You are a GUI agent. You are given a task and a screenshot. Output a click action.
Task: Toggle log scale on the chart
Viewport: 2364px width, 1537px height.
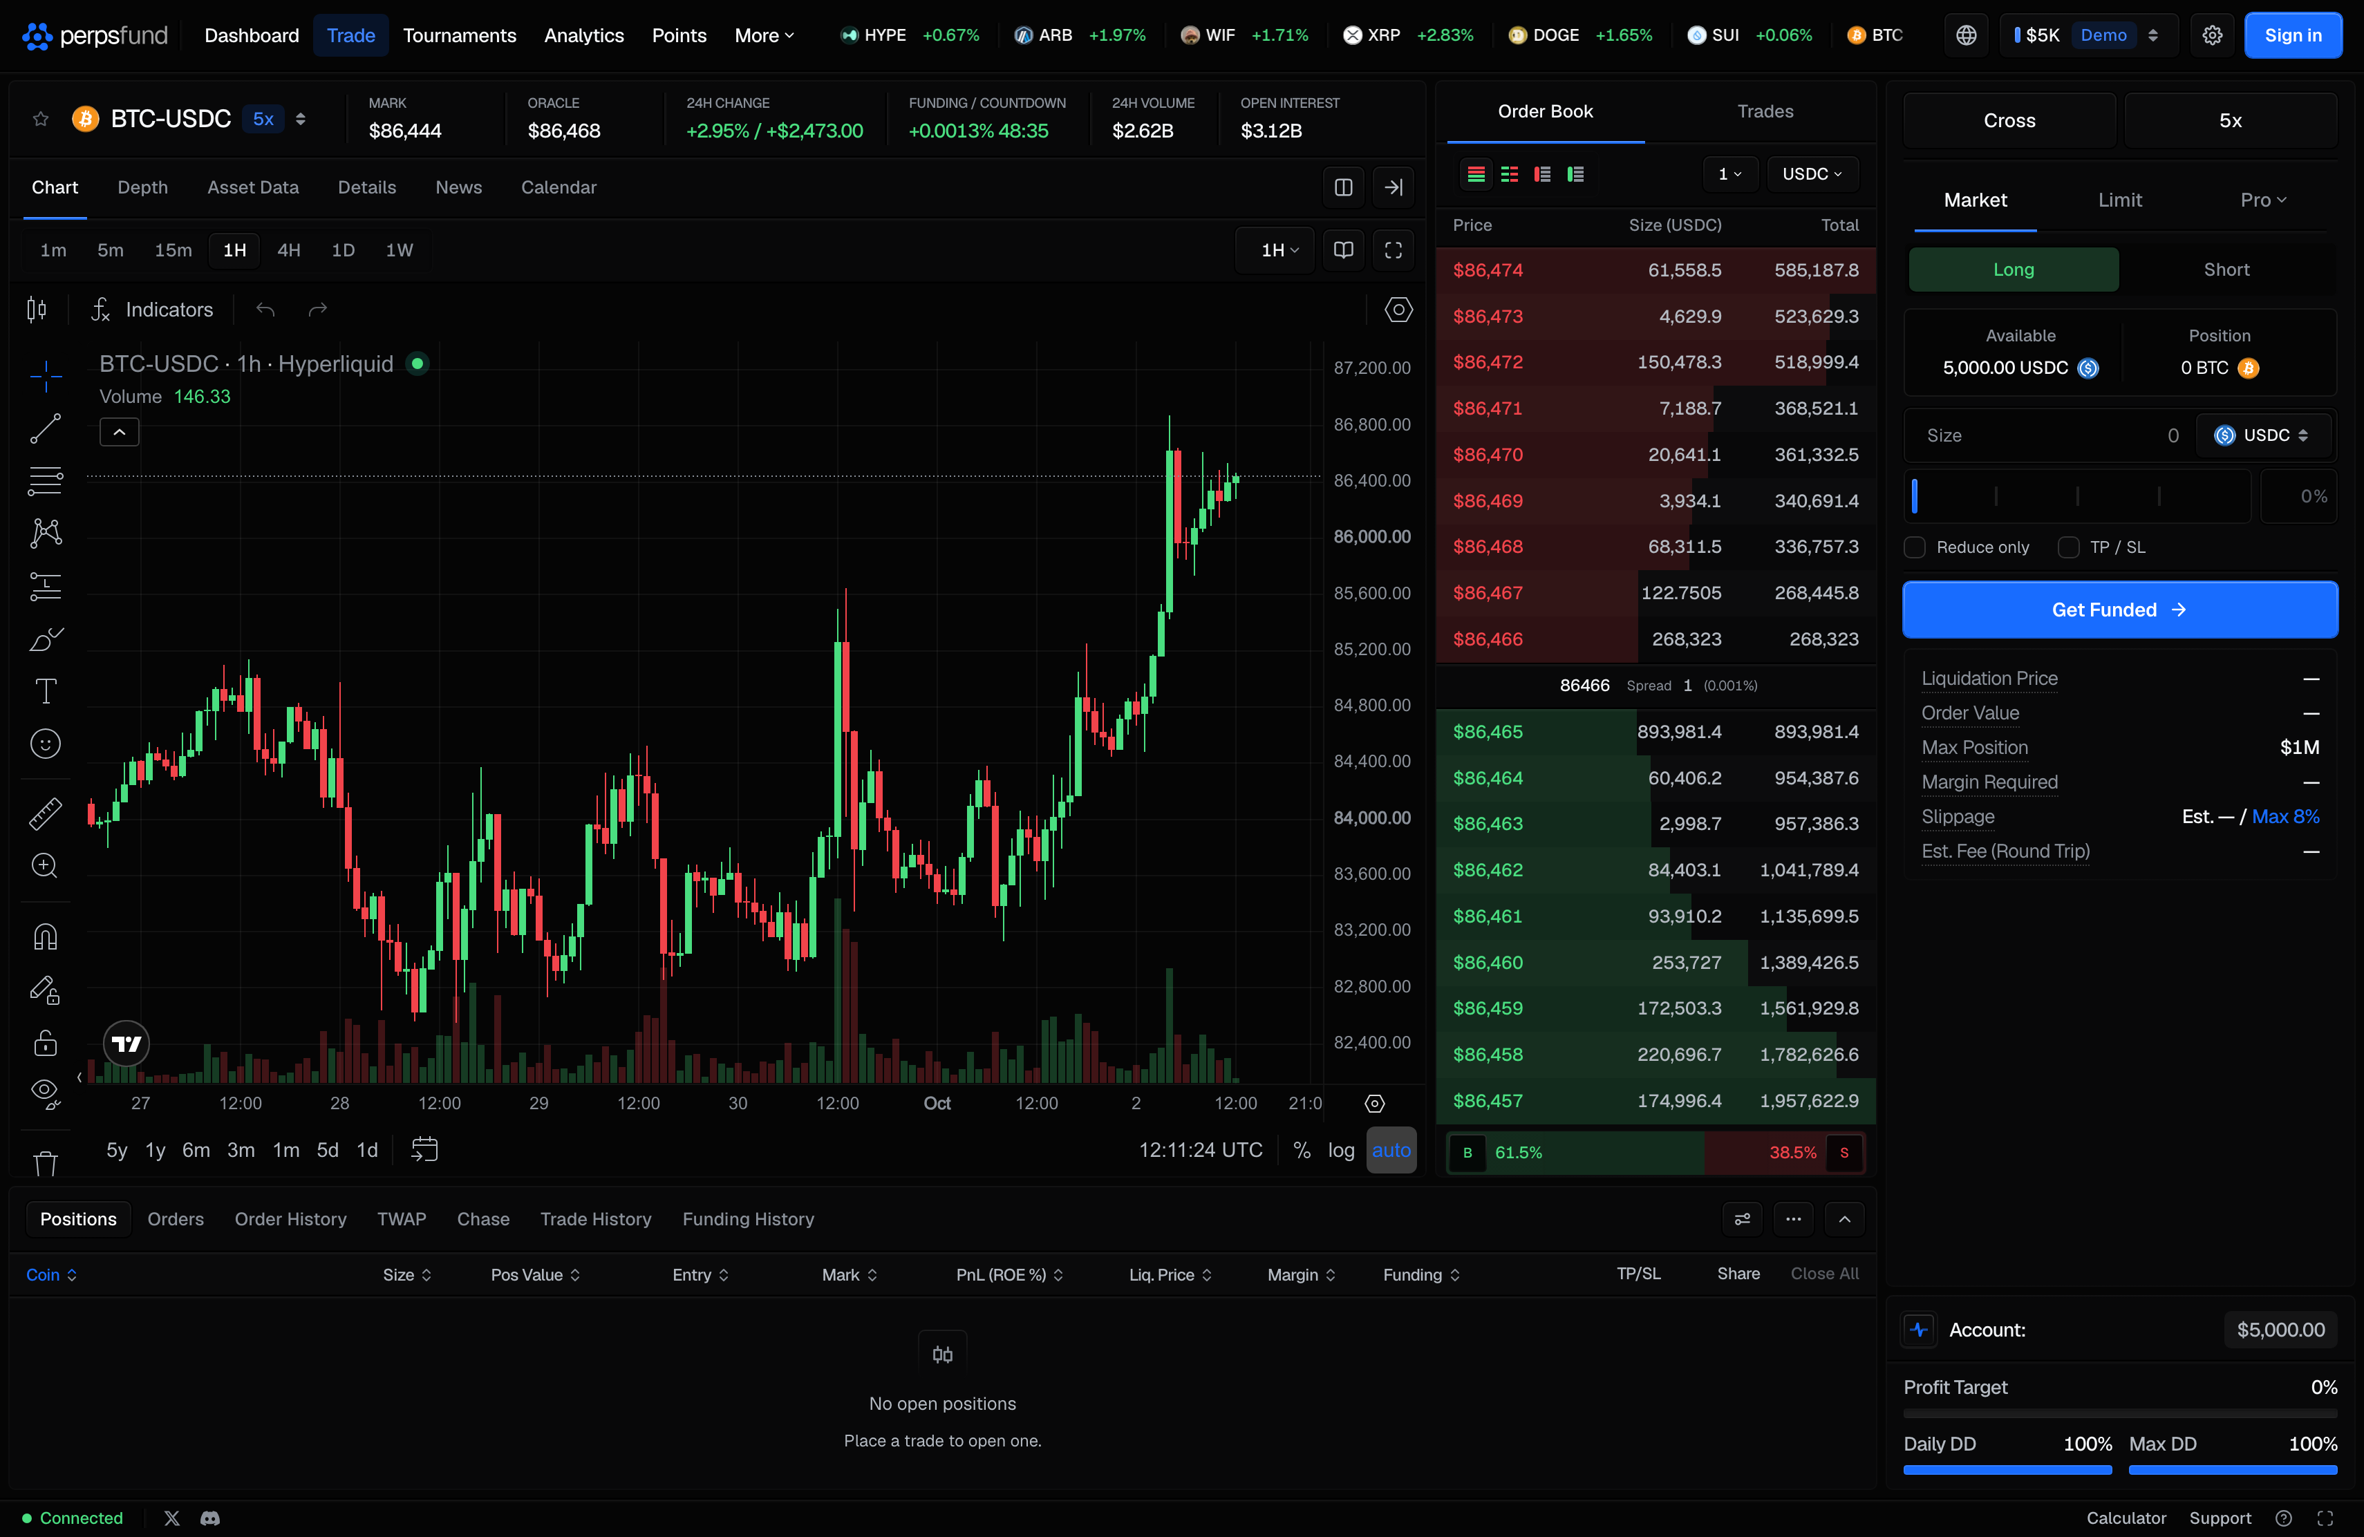1341,1150
